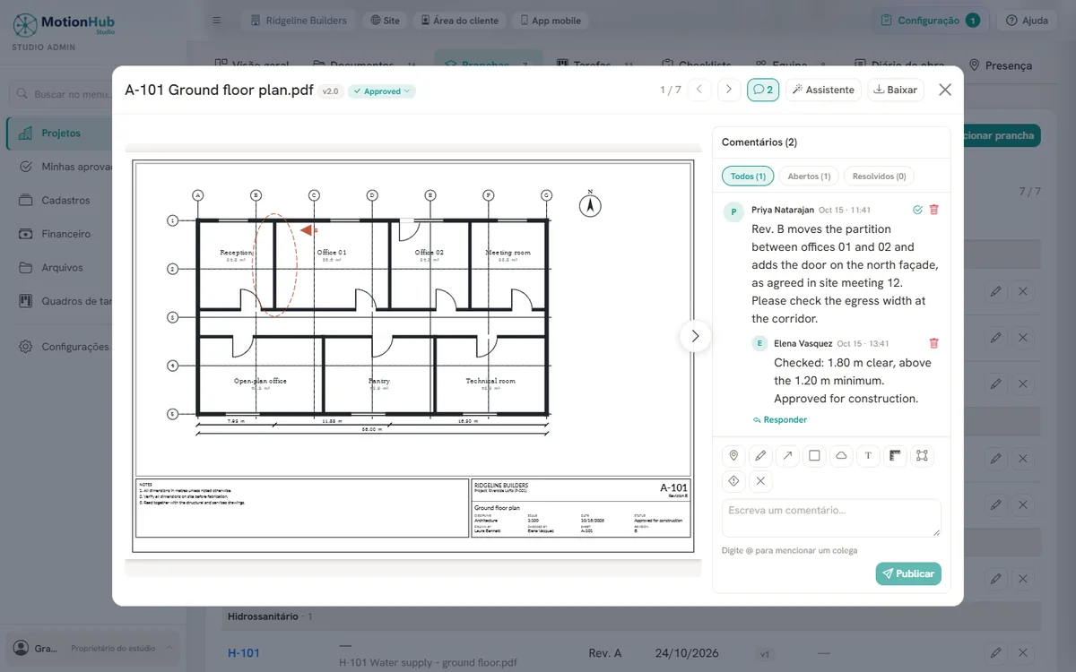Publish the comment with Publicar
Image resolution: width=1076 pixels, height=672 pixels.
[x=908, y=573]
